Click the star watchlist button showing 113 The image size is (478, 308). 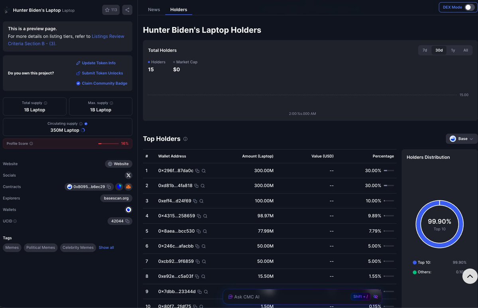pyautogui.click(x=111, y=10)
